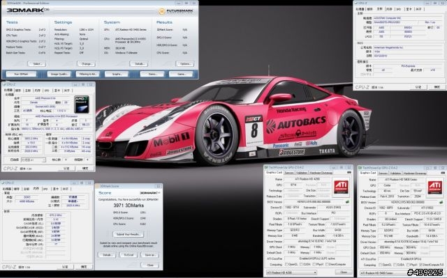The width and height of the screenshot is (447, 278).
Task: Click ATI logo in Radeon HD 5400 GPU-Z
Action: click(x=434, y=187)
